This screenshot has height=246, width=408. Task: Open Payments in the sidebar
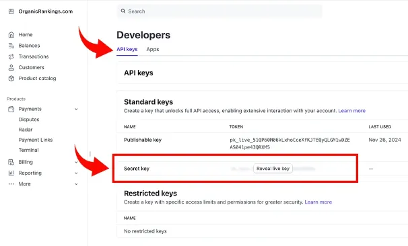[30, 109]
